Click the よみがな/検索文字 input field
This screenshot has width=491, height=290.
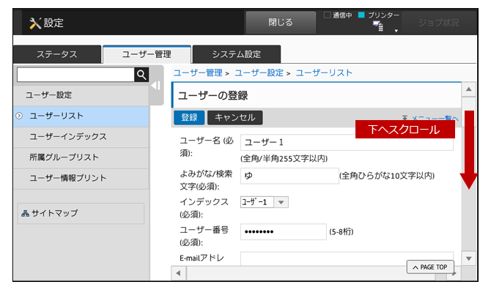(289, 176)
